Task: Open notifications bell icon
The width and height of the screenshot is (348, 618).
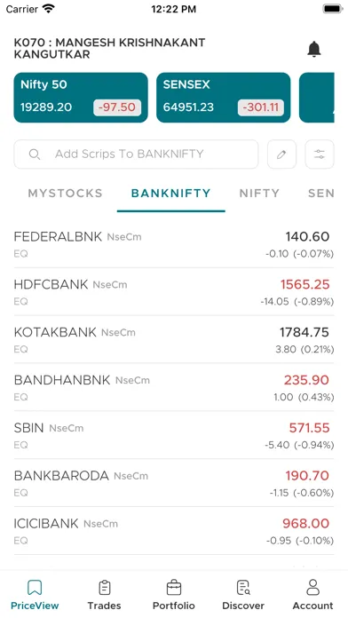Action: (313, 49)
